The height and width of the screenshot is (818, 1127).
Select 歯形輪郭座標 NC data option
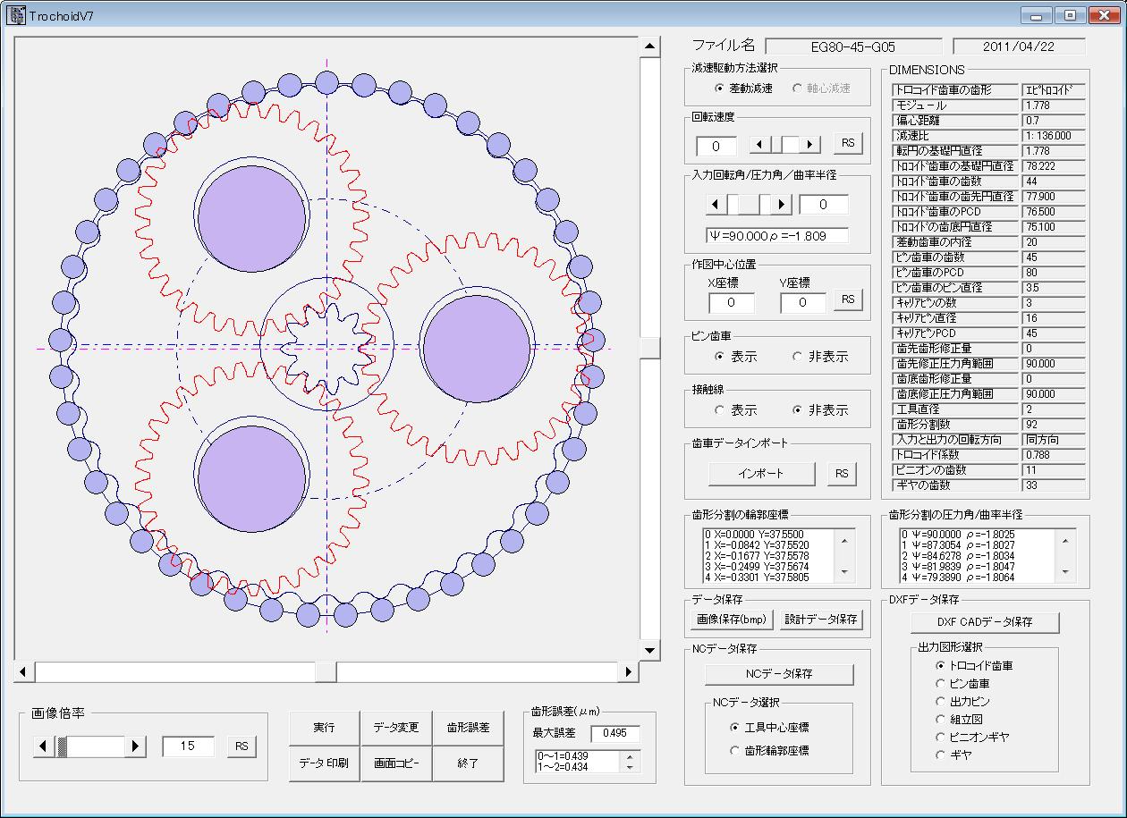(x=736, y=751)
